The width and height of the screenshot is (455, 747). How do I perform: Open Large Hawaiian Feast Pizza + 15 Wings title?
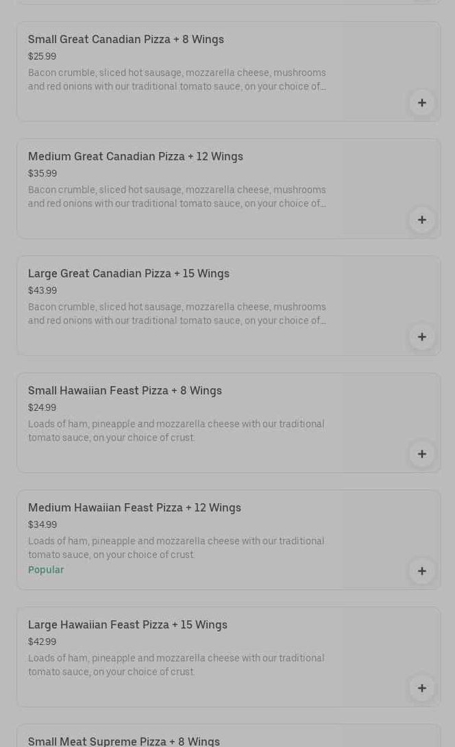point(127,625)
